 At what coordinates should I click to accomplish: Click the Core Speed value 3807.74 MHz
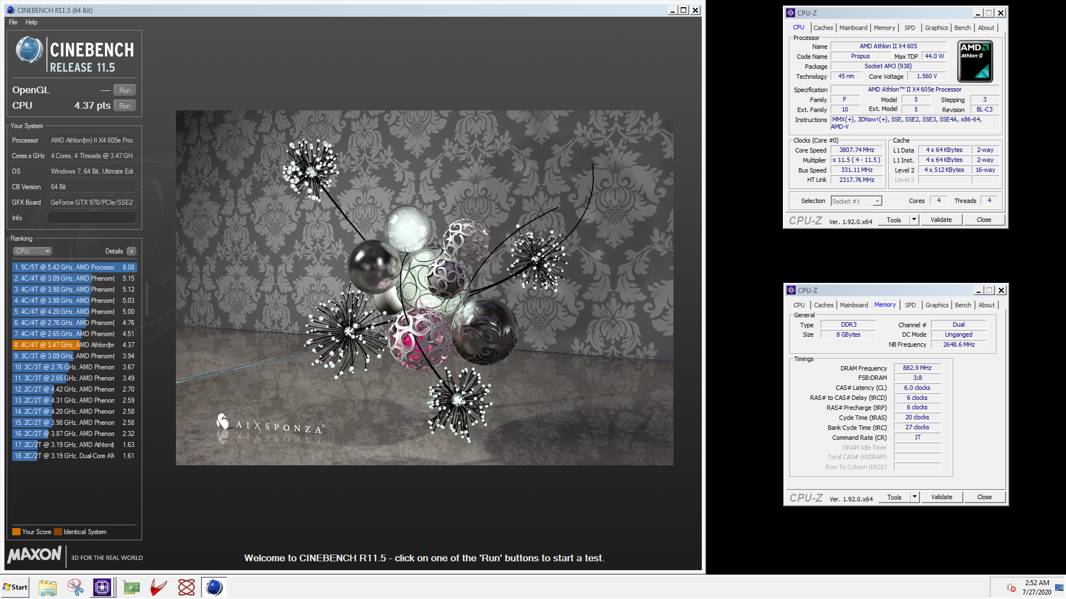tap(857, 150)
